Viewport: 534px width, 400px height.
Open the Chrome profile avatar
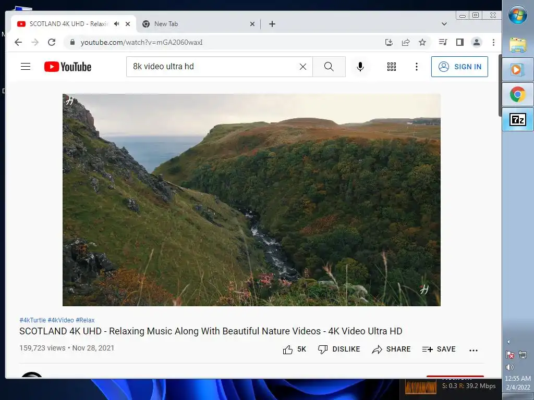[477, 42]
